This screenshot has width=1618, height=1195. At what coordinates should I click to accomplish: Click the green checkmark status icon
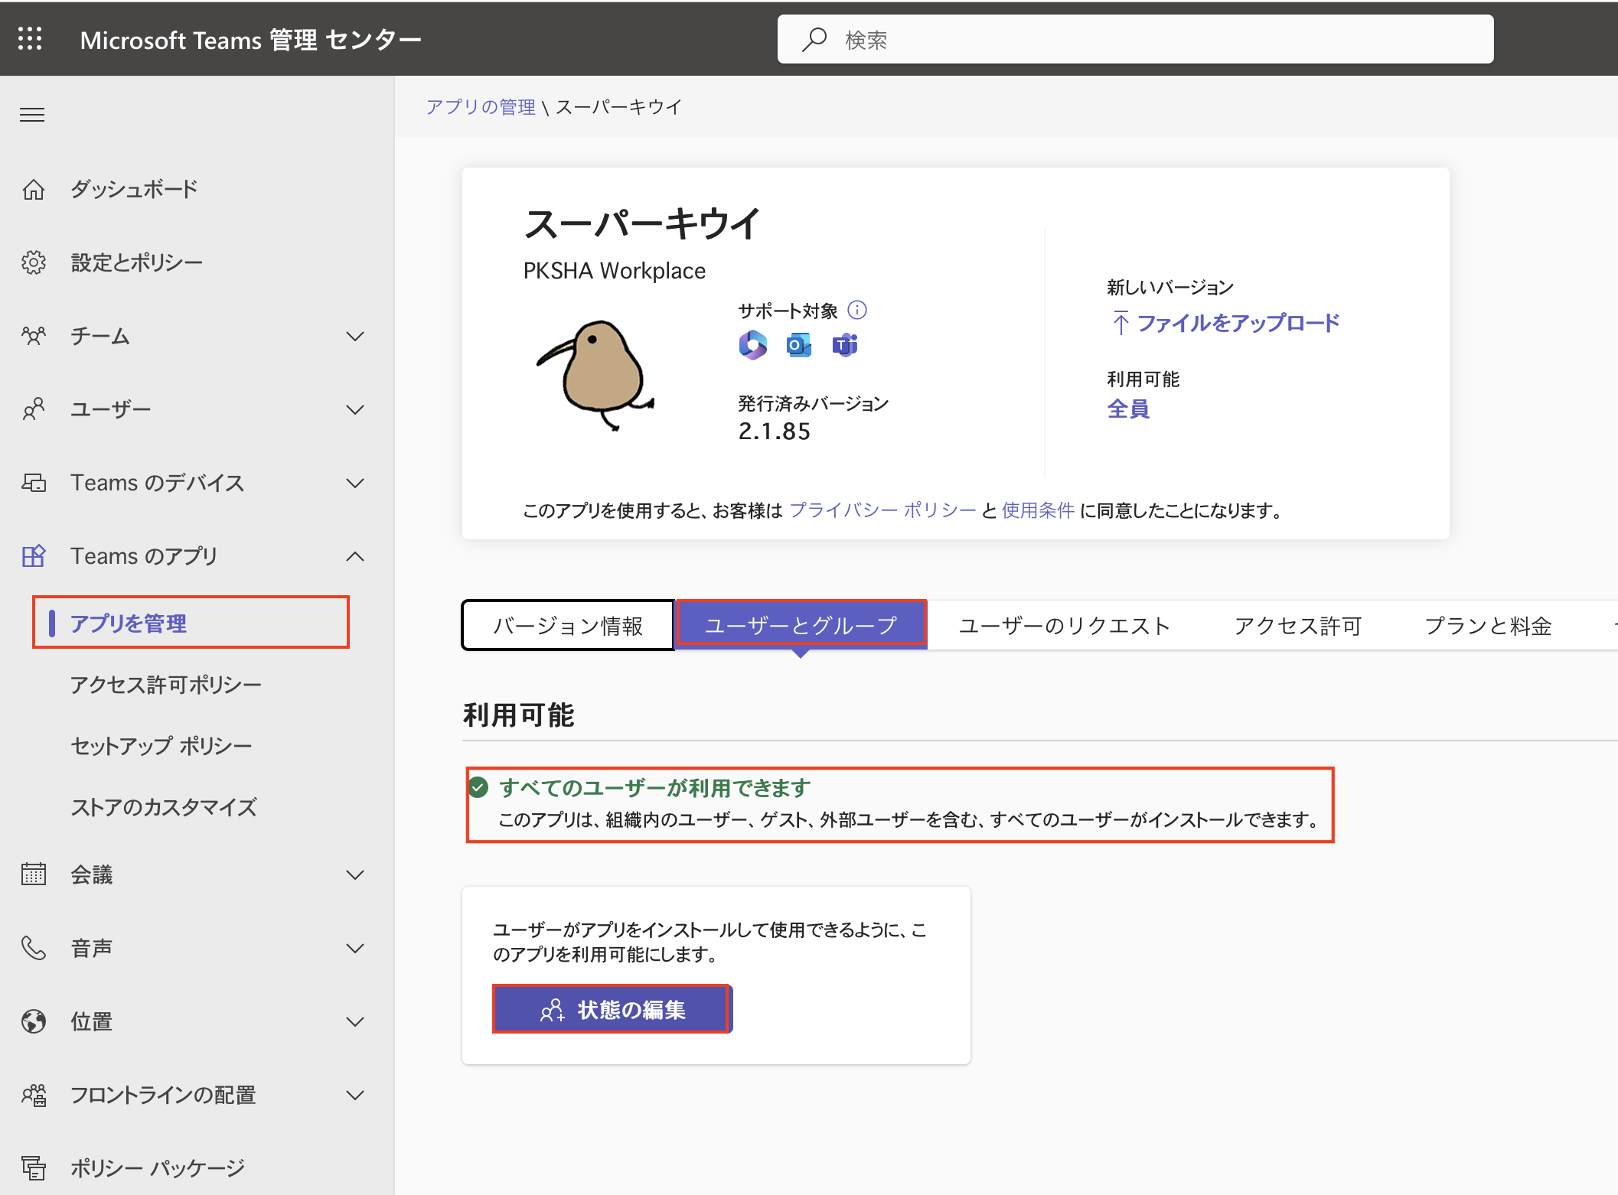point(478,787)
